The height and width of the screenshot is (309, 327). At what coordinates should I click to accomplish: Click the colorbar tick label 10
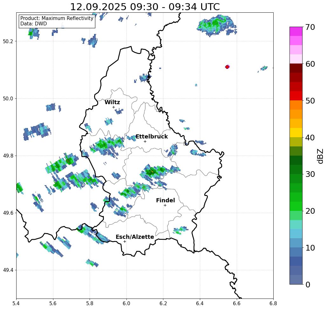[x=310, y=248]
